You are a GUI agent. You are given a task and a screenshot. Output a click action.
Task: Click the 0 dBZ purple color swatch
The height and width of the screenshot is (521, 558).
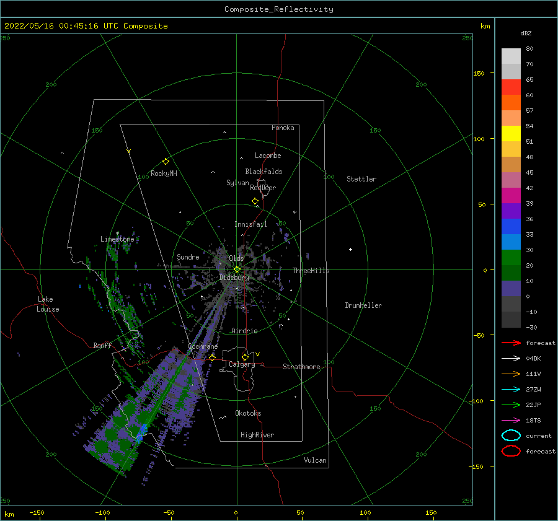pos(511,289)
